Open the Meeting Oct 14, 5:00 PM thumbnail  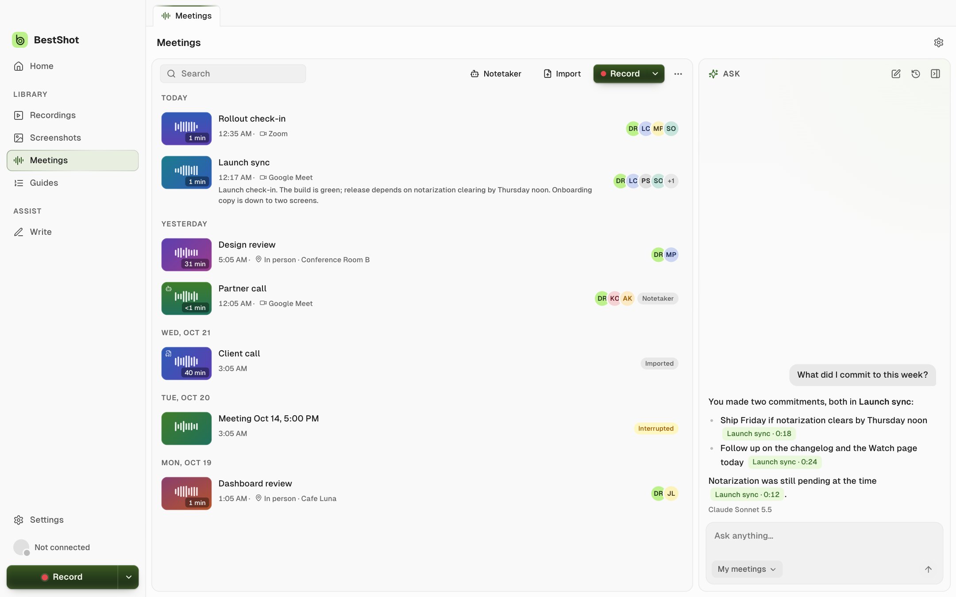click(186, 429)
